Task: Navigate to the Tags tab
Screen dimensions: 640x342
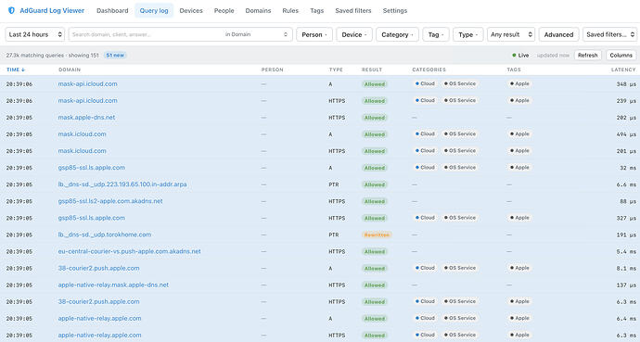Action: point(316,10)
